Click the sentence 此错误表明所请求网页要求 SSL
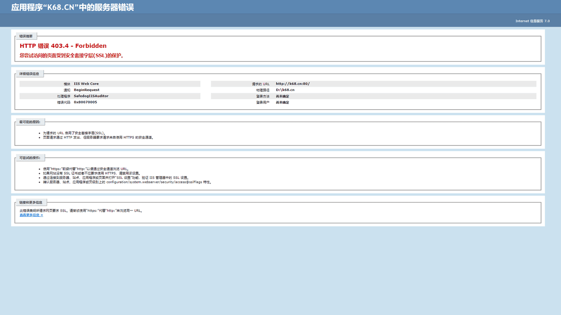The width and height of the screenshot is (561, 315). click(x=81, y=211)
